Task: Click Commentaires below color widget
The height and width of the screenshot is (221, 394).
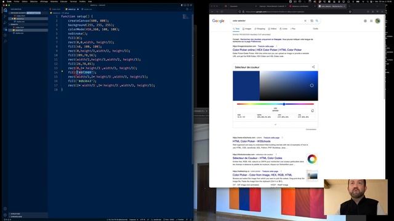Action: pos(311,130)
